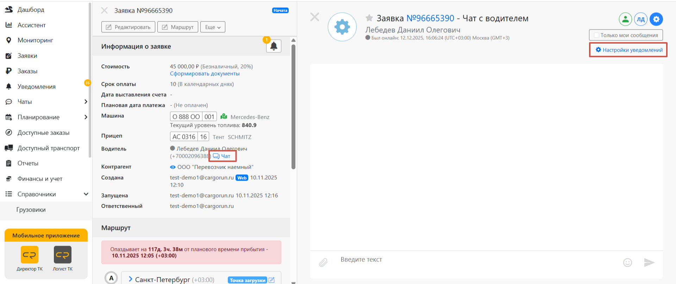
Task: Open Дашборд in the sidebar
Action: tap(31, 9)
